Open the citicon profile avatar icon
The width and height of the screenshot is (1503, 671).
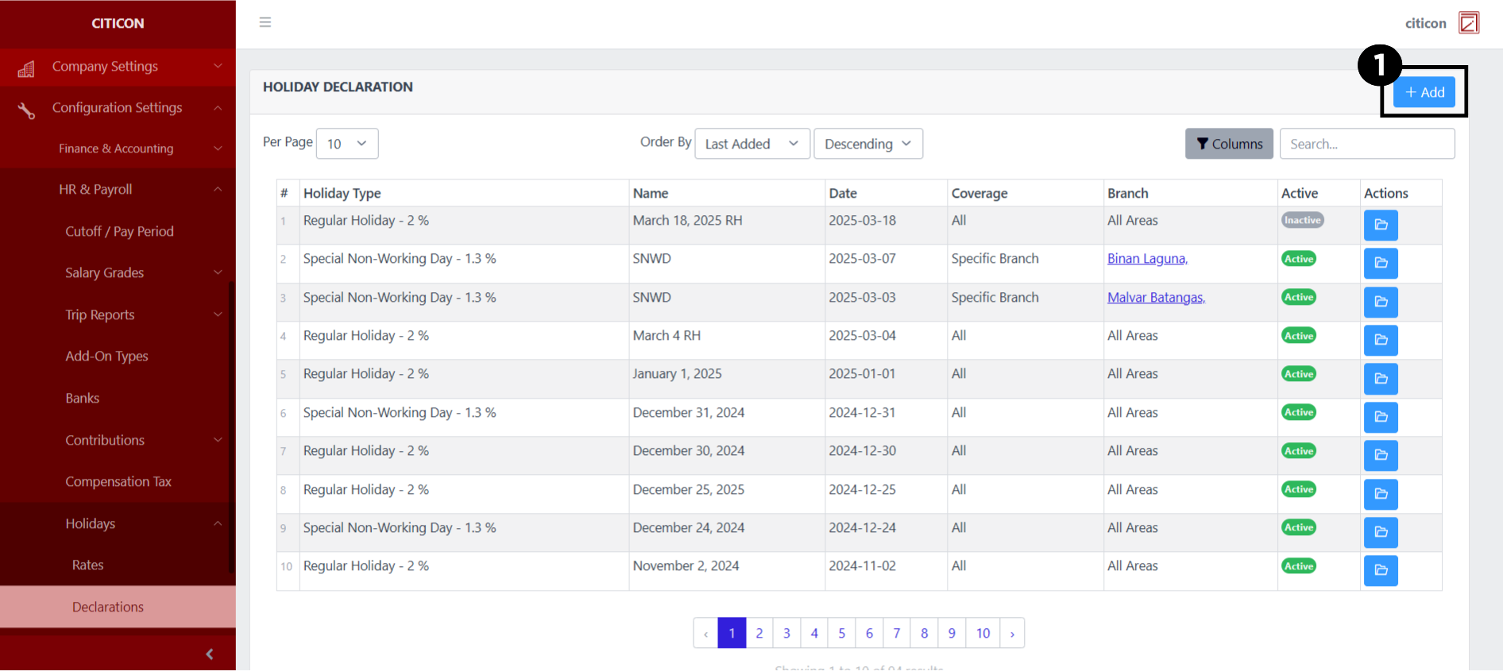pyautogui.click(x=1468, y=23)
